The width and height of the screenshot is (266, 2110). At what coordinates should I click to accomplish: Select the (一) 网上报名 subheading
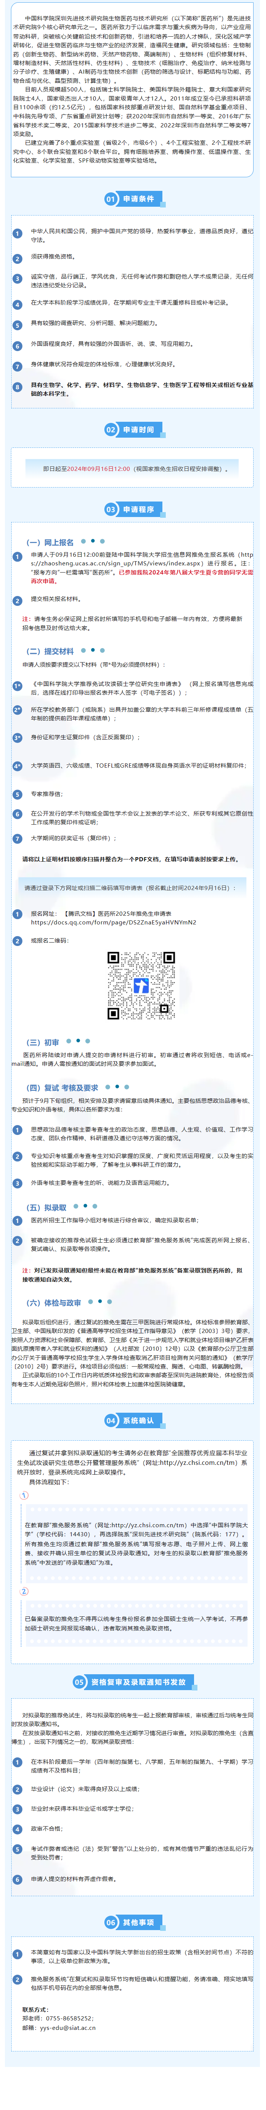[x=50, y=542]
